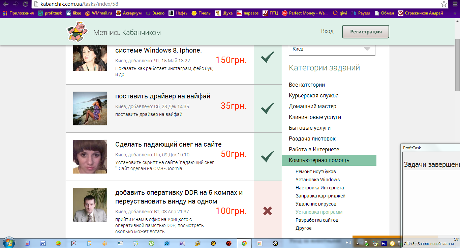
Task: Open the Пчелы bookmark
Action: click(x=202, y=13)
